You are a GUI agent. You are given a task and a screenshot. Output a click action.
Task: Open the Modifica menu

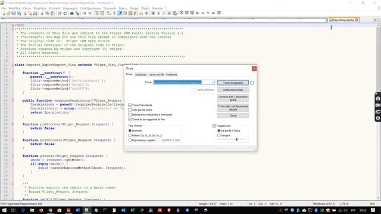(14, 8)
